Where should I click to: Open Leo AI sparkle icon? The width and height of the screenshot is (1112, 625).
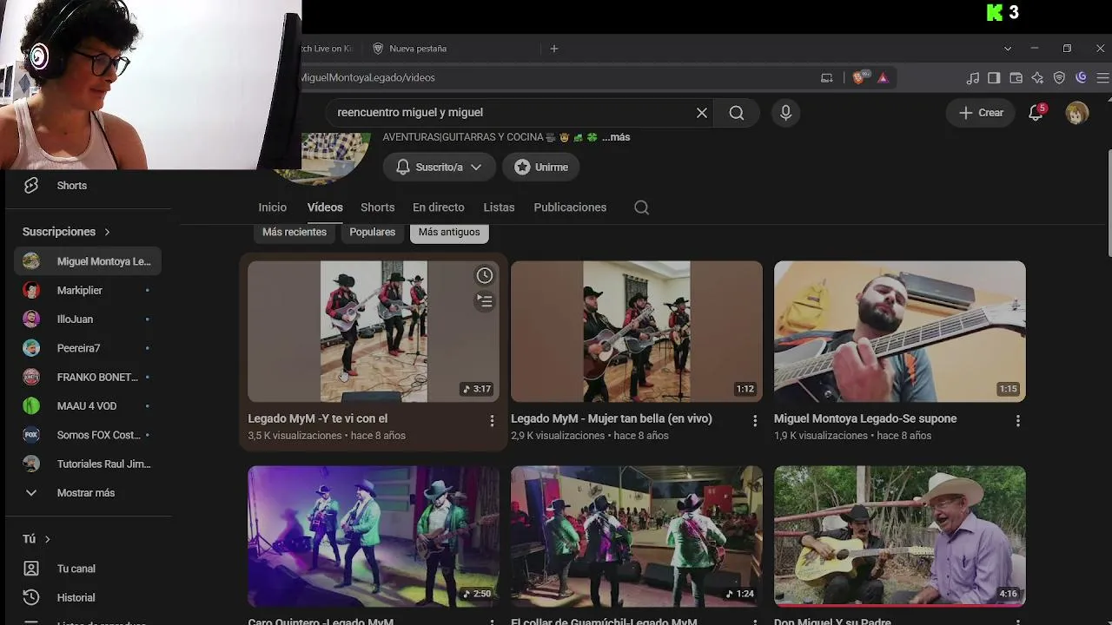[1037, 78]
